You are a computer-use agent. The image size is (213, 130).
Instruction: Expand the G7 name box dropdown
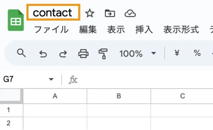pos(51,80)
